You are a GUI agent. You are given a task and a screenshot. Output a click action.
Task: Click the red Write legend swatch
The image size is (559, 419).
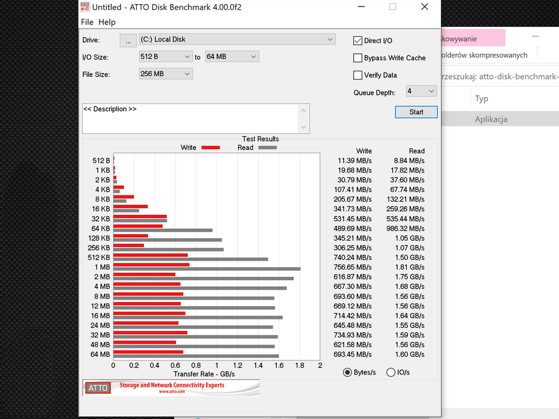211,147
